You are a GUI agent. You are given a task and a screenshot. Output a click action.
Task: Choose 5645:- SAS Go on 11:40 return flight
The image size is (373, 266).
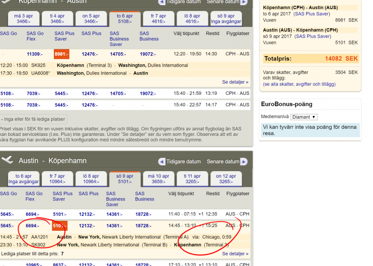(x=7, y=215)
